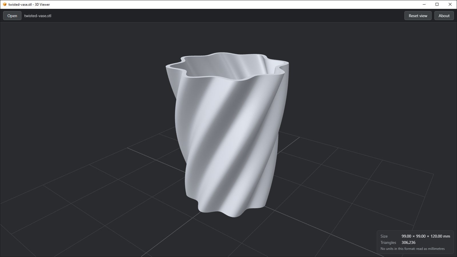Reset the 3D view
Screen dimensions: 457x257
[418, 16]
